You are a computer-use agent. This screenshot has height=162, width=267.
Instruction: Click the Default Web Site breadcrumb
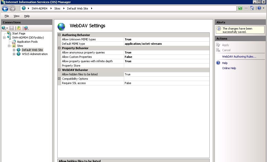77,8
